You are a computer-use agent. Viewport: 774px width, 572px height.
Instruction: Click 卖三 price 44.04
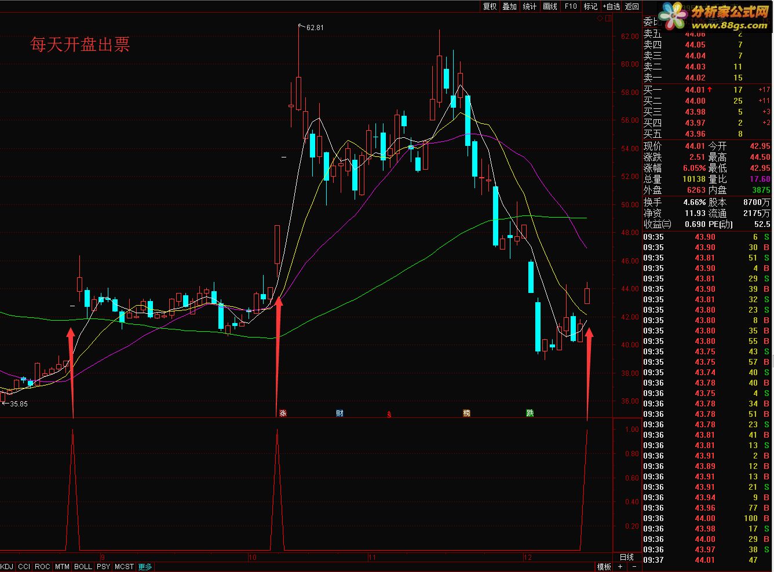click(x=695, y=56)
